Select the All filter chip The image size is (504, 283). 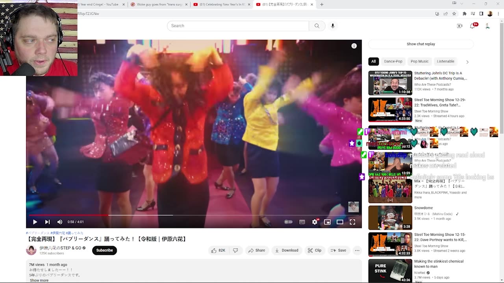pyautogui.click(x=373, y=61)
